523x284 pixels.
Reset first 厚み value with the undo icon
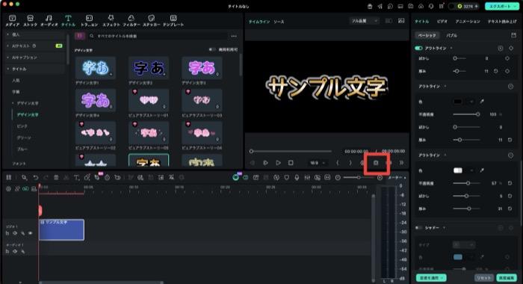point(496,71)
